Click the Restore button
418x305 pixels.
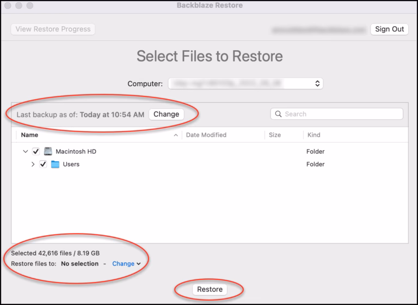[210, 289]
